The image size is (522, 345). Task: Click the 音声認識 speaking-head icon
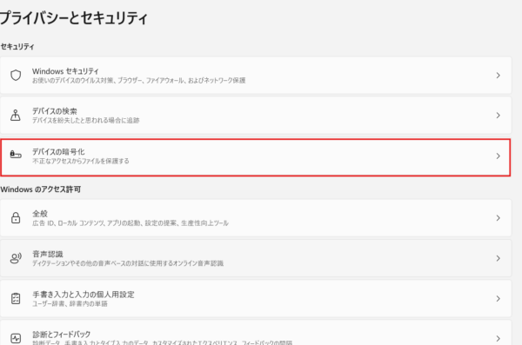pyautogui.click(x=16, y=258)
